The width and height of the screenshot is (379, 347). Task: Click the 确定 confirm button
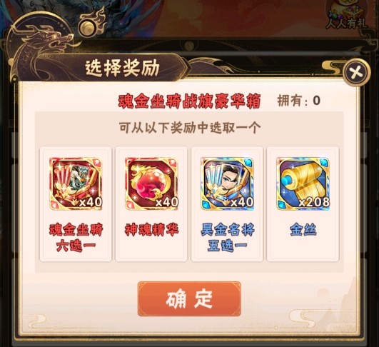coord(189,298)
